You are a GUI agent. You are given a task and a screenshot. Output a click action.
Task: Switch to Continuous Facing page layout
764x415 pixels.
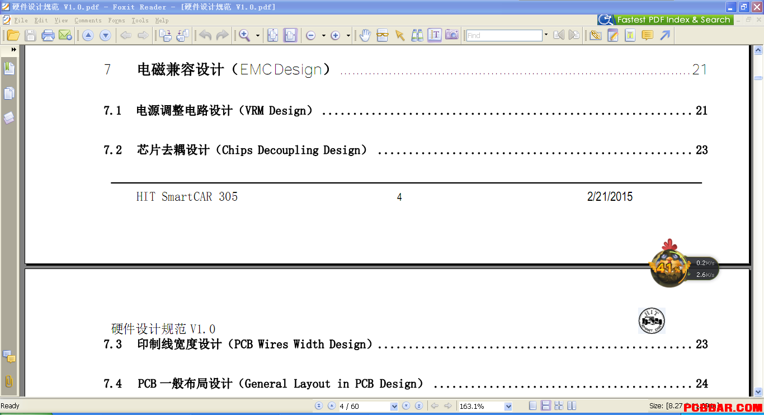point(559,406)
